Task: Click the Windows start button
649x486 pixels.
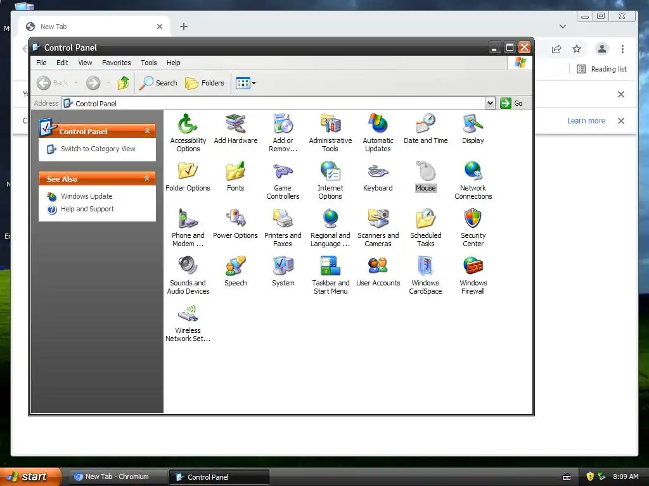Action: coord(30,477)
